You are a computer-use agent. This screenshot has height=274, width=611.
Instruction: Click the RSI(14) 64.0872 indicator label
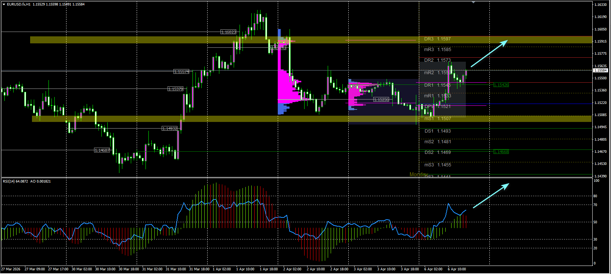coord(15,181)
